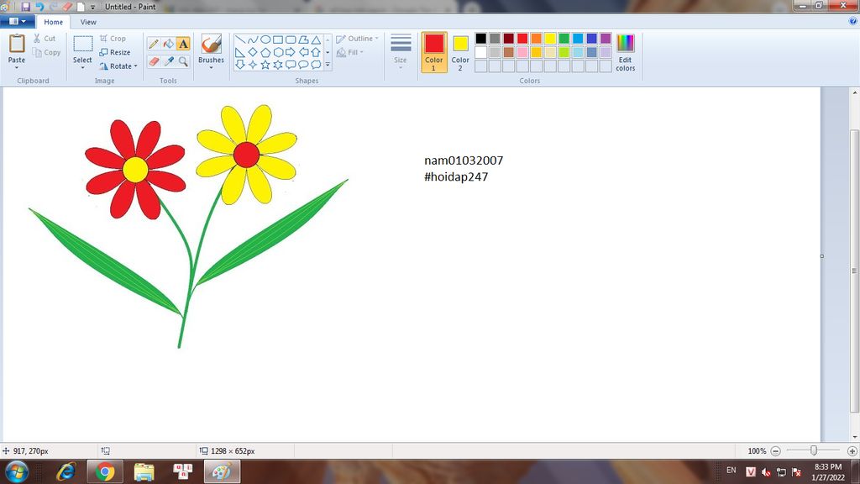Open the shape Outline dropdown

[358, 39]
